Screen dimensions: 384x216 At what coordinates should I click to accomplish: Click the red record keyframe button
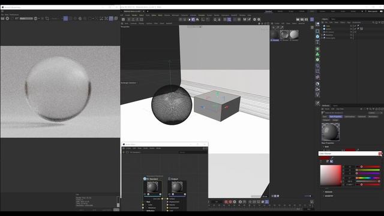click(226, 202)
